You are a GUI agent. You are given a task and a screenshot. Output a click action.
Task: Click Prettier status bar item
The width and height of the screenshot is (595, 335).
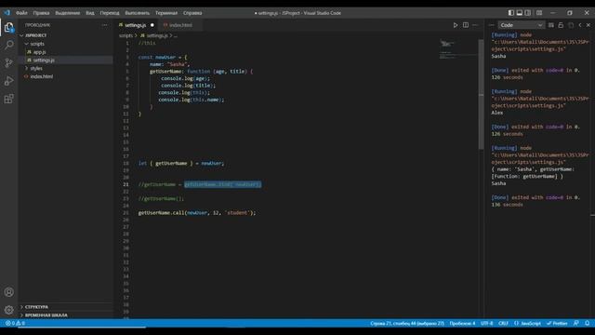[x=557, y=323]
